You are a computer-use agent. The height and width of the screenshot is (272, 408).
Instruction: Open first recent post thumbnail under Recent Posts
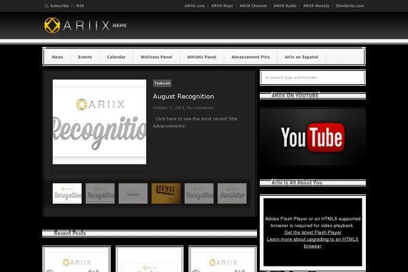coord(76,260)
